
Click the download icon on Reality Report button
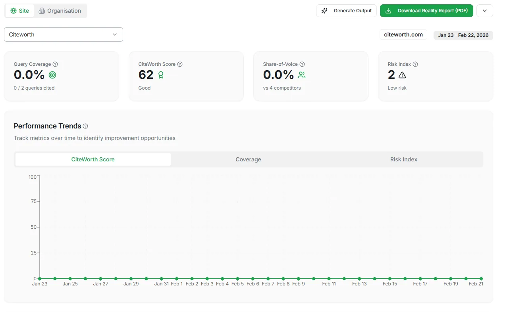coord(389,11)
